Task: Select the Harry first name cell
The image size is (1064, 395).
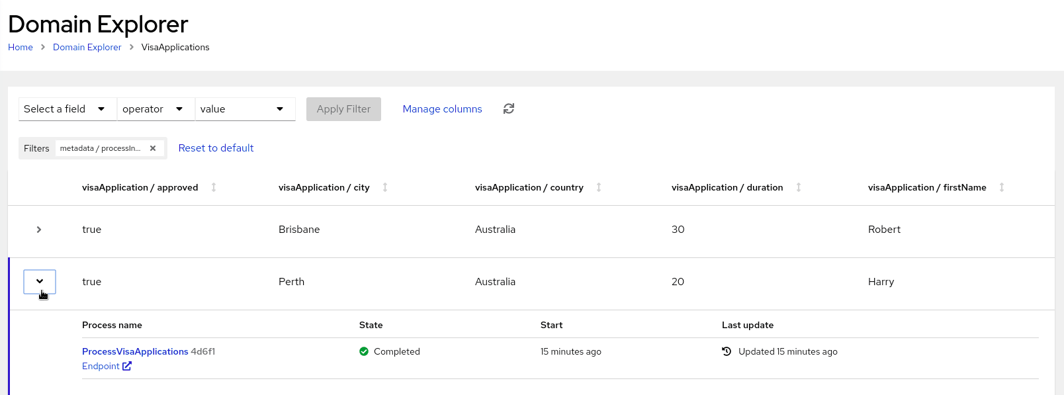Action: (x=881, y=281)
